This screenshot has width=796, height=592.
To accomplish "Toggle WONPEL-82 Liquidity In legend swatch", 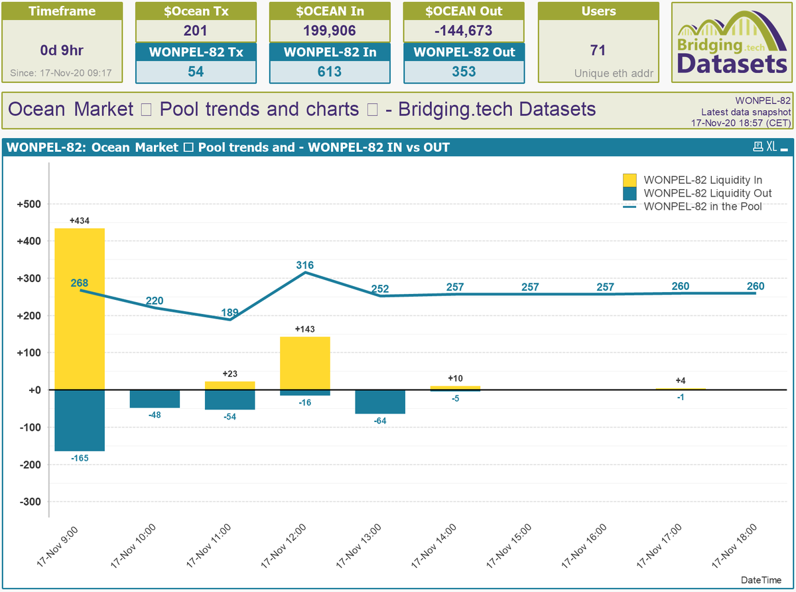I will click(x=630, y=180).
